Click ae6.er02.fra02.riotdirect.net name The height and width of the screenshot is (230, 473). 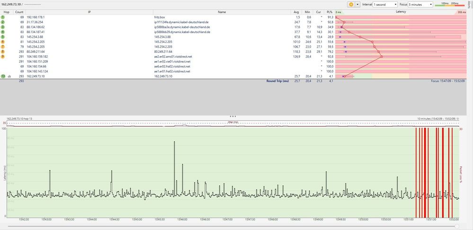172,66
